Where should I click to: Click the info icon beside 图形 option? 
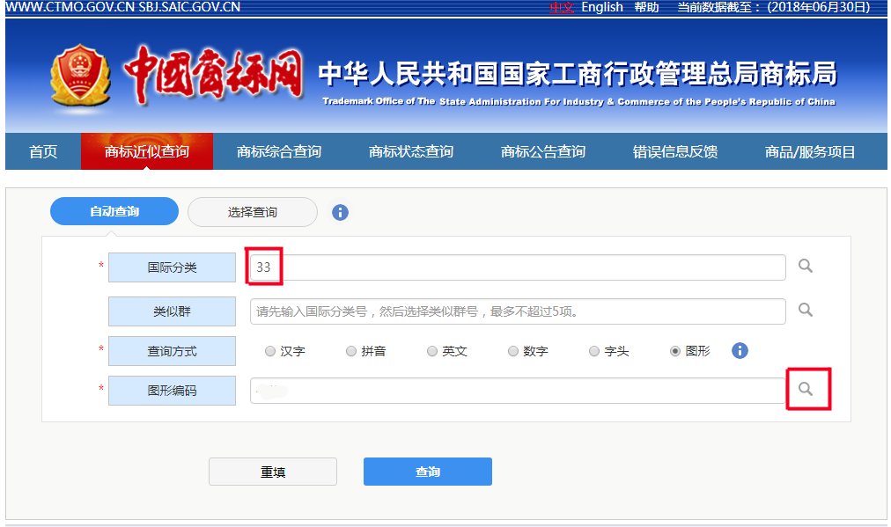pyautogui.click(x=740, y=350)
